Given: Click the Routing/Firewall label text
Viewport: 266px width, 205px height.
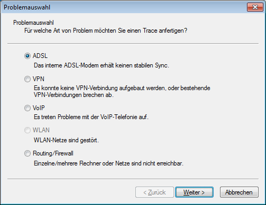Looking at the screenshot, I should click(x=53, y=153).
